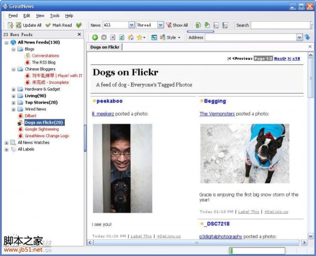Select the Dilbert feed

(31, 116)
